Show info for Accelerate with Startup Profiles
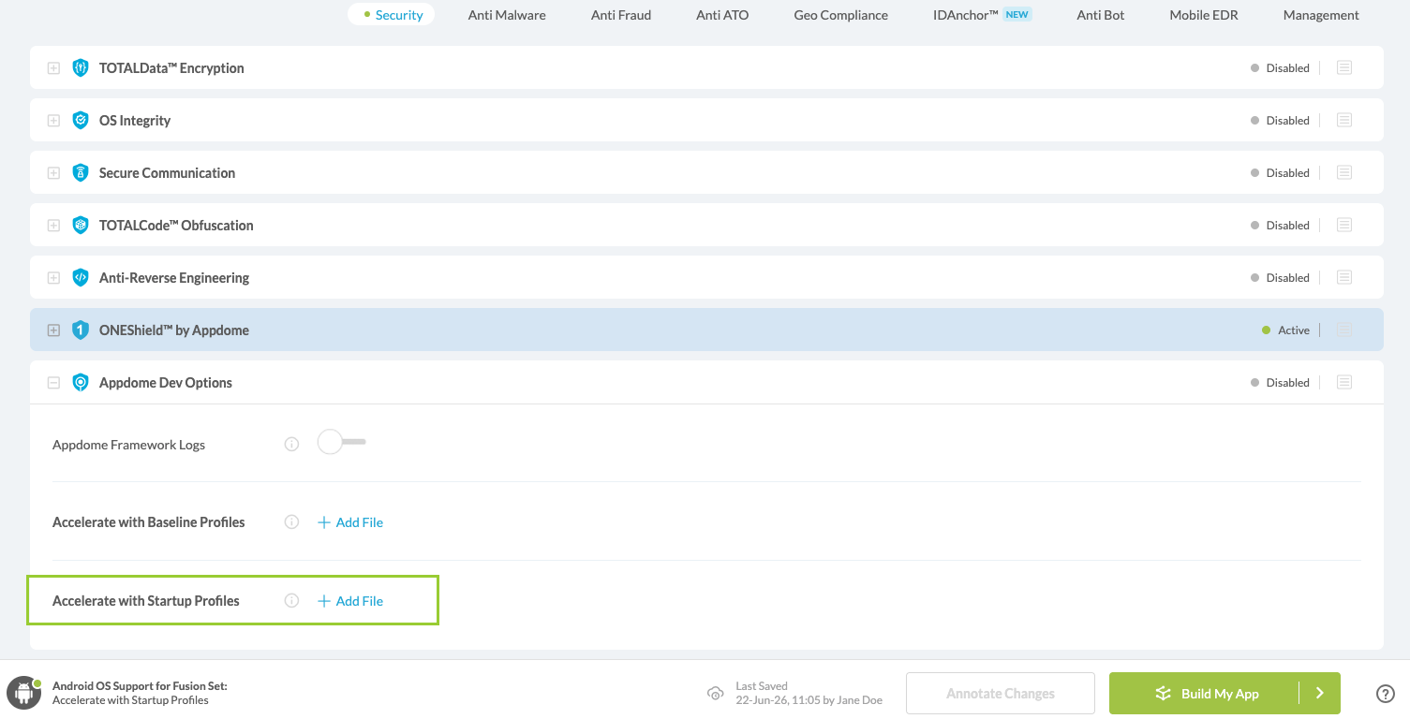The height and width of the screenshot is (719, 1410). tap(291, 601)
